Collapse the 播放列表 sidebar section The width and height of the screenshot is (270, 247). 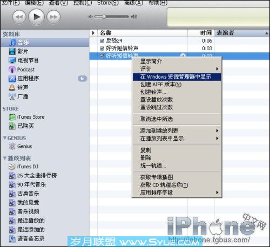(5, 158)
